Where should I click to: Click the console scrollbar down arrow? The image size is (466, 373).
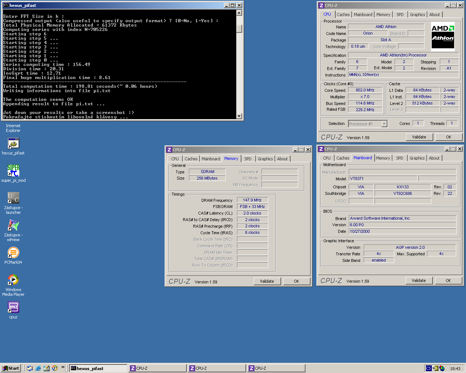click(x=239, y=116)
